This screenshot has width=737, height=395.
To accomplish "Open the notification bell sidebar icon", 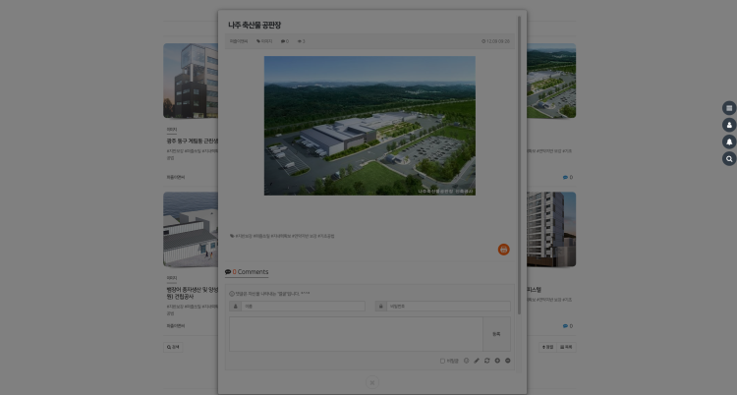I will pos(729,141).
